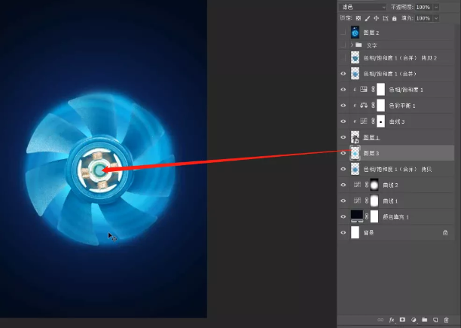Screen dimensions: 461x328
Task: Click the mask link chain on 曲线 2
Action: click(367, 185)
